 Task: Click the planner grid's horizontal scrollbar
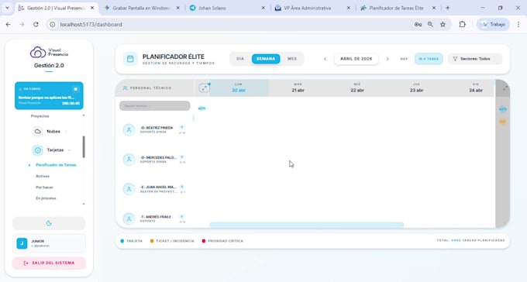click(x=307, y=225)
